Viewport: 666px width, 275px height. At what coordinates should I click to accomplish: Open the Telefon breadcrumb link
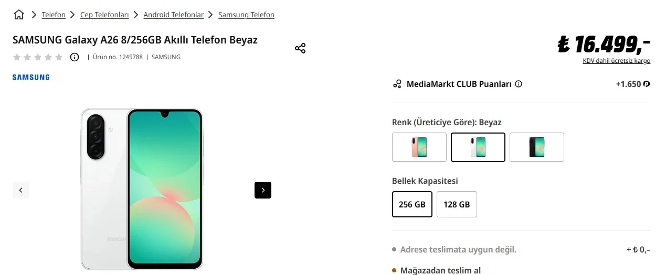[54, 15]
